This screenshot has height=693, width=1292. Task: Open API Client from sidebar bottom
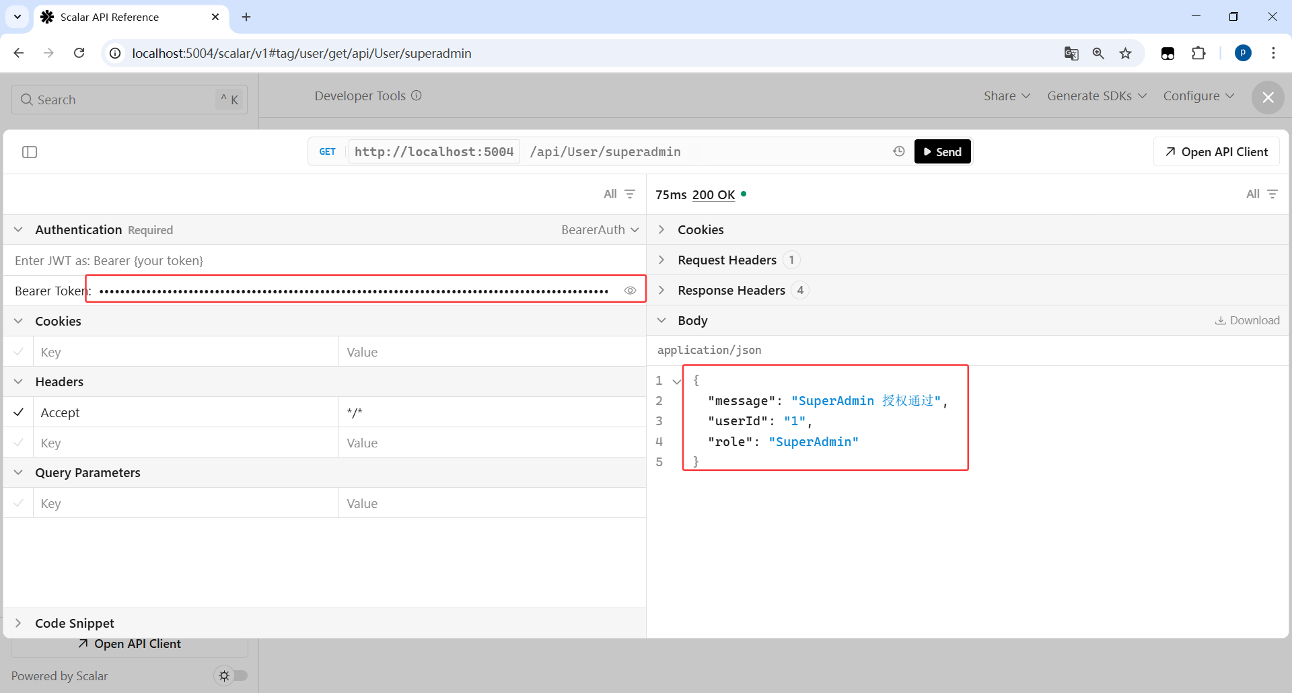130,644
